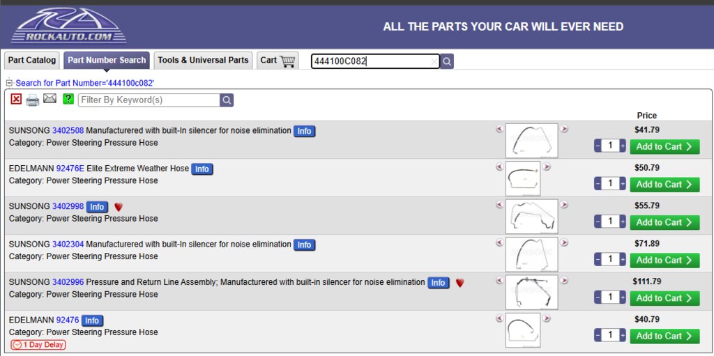Viewport: 714px width, 356px height.
Task: Click the heart icon next to SUNSONG 3402996
Action: pos(460,283)
